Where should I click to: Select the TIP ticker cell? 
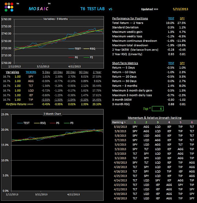pyautogui.click(x=31, y=100)
